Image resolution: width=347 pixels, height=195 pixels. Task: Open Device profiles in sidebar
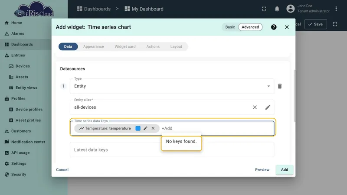(29, 110)
